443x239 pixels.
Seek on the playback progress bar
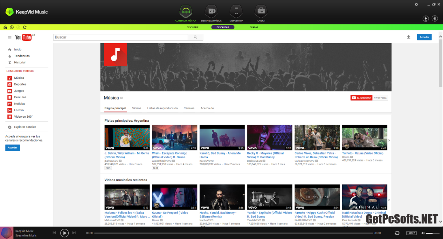coord(234,233)
